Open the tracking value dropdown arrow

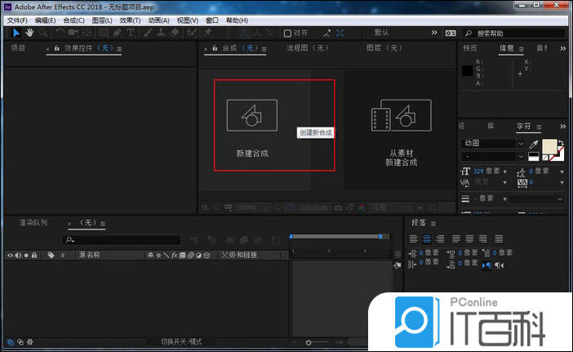tap(562, 182)
